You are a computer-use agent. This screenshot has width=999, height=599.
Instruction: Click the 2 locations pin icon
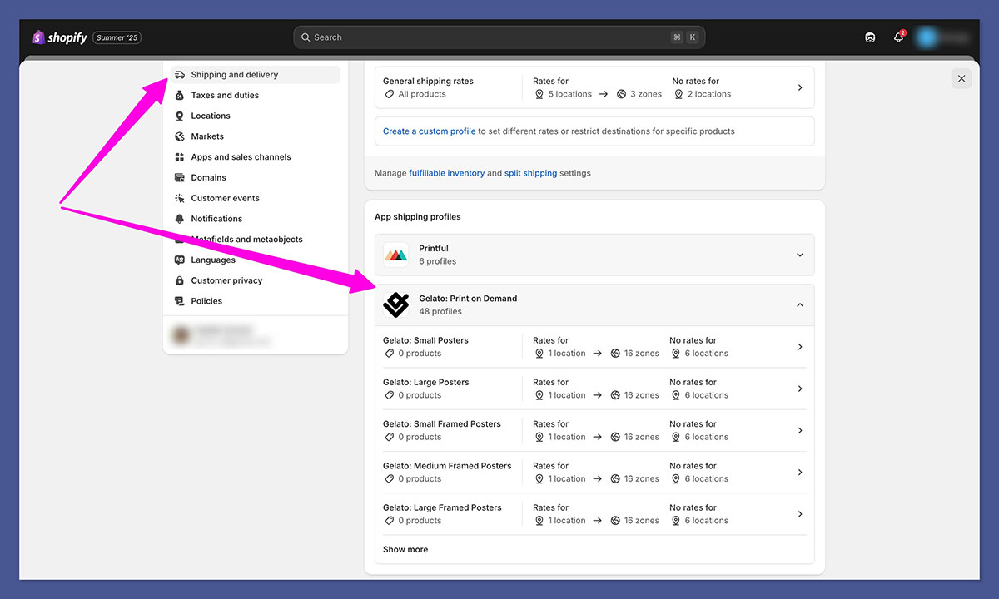pyautogui.click(x=678, y=95)
